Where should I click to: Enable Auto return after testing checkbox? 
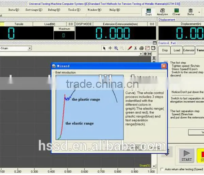[x=162, y=169]
